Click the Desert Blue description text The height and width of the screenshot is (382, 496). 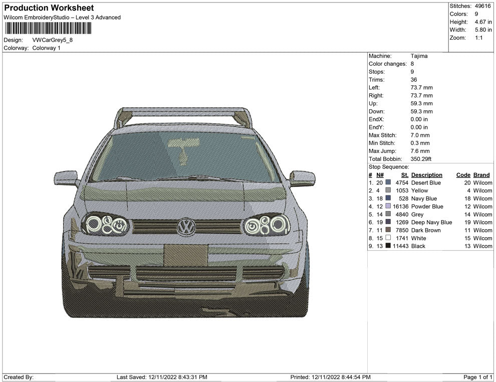pos(426,182)
